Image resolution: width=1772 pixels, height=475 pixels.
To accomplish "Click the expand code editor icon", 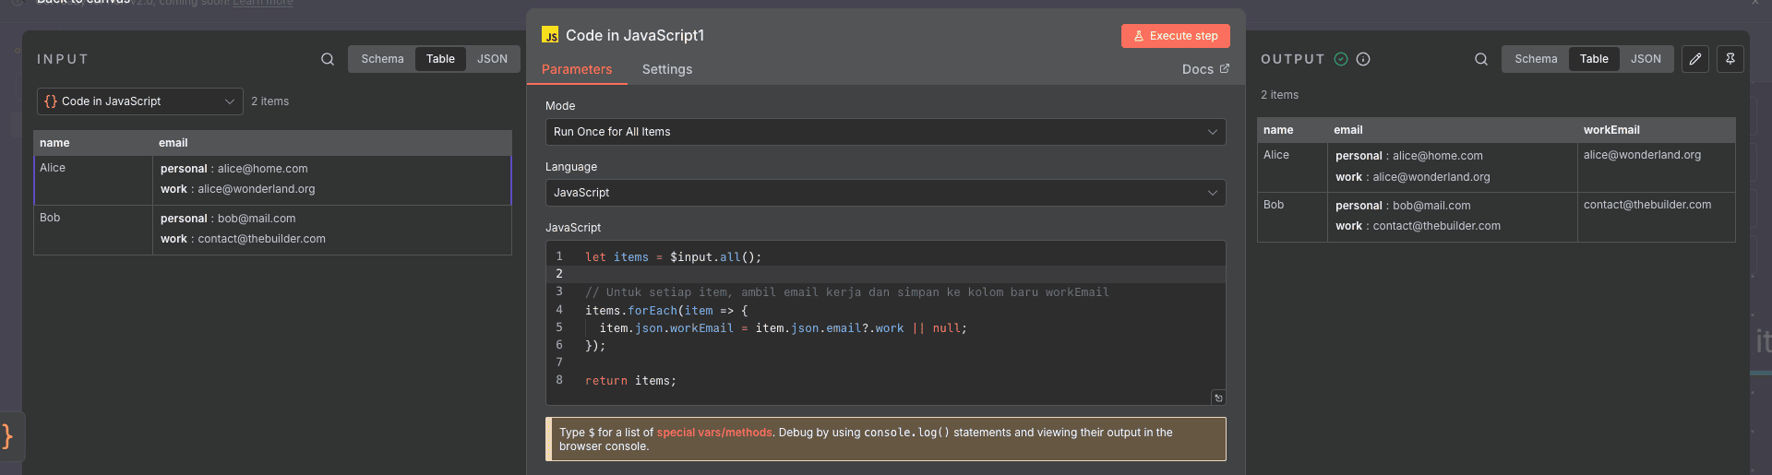I will (1218, 398).
